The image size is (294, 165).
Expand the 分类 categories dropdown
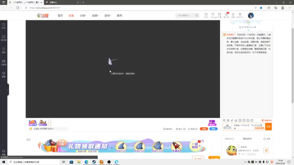pos(83,15)
